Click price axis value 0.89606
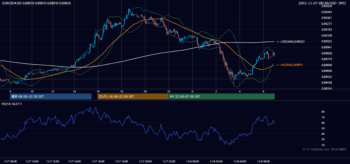 (x=326, y=71)
